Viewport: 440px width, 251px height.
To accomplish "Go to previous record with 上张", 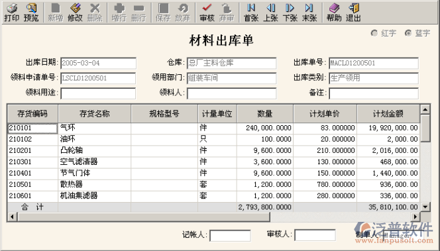I will point(270,13).
